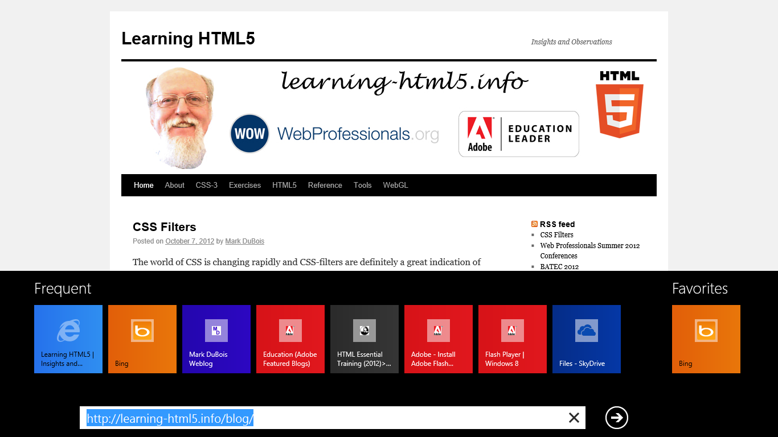Clear the address bar with the X
This screenshot has height=437, width=778.
pyautogui.click(x=574, y=418)
